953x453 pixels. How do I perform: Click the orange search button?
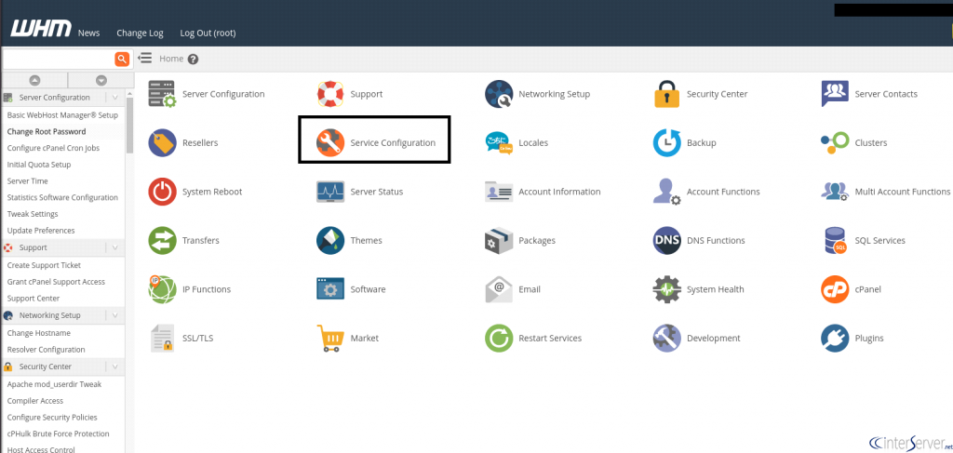click(122, 59)
